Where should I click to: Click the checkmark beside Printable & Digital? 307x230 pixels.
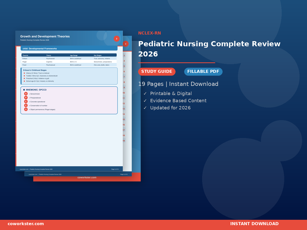(145, 94)
